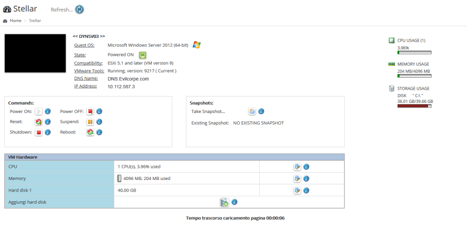Click the edit icon in CPU row
Viewport: 467px width, 228px height.
tap(297, 166)
